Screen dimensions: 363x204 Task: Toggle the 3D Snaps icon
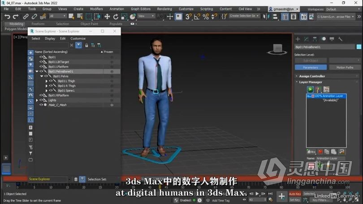[x=188, y=17]
